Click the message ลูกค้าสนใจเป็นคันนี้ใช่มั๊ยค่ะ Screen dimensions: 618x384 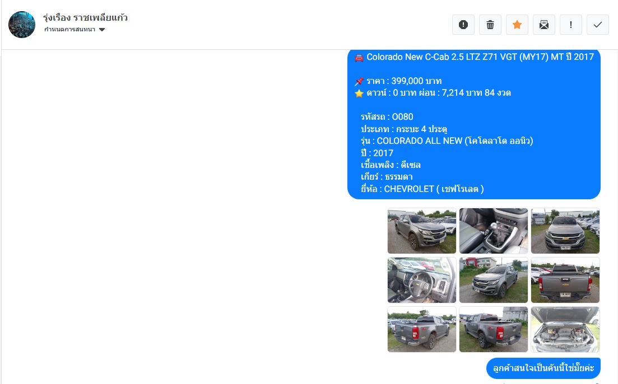tap(543, 368)
